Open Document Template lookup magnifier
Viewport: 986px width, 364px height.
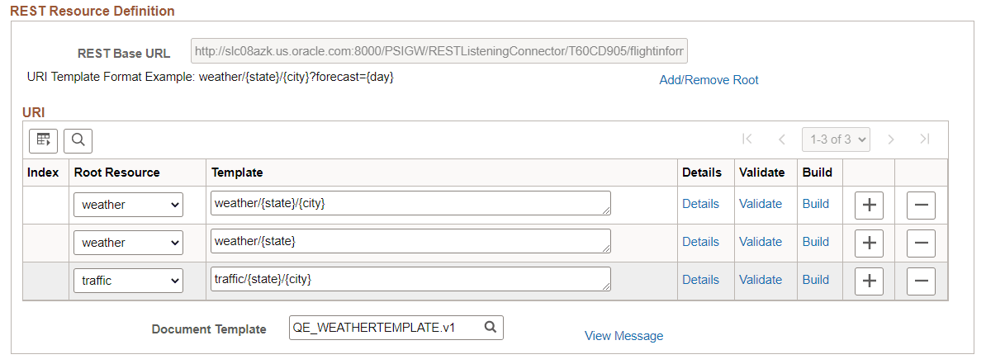click(x=491, y=327)
